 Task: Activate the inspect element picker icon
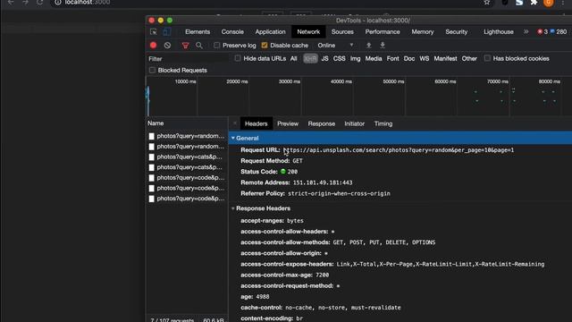(x=153, y=32)
